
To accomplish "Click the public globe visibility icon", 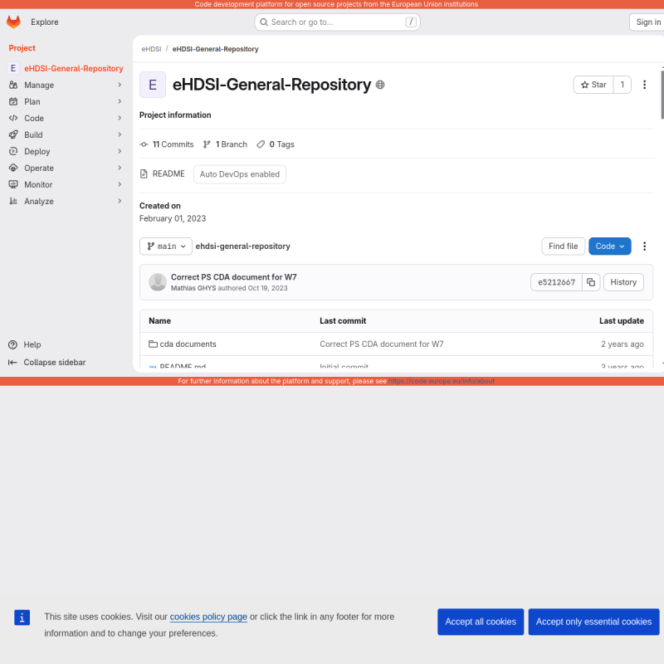I will [380, 85].
